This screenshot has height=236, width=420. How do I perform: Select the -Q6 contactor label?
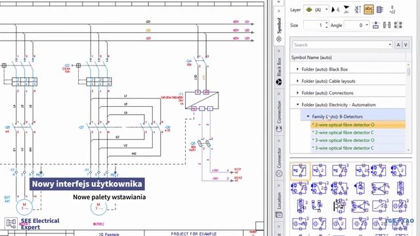(7, 127)
